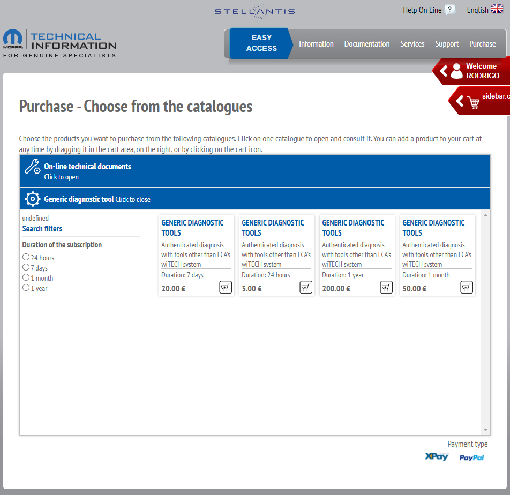Click the 'Duration: 1 year' text
The image size is (510, 495).
click(x=343, y=275)
